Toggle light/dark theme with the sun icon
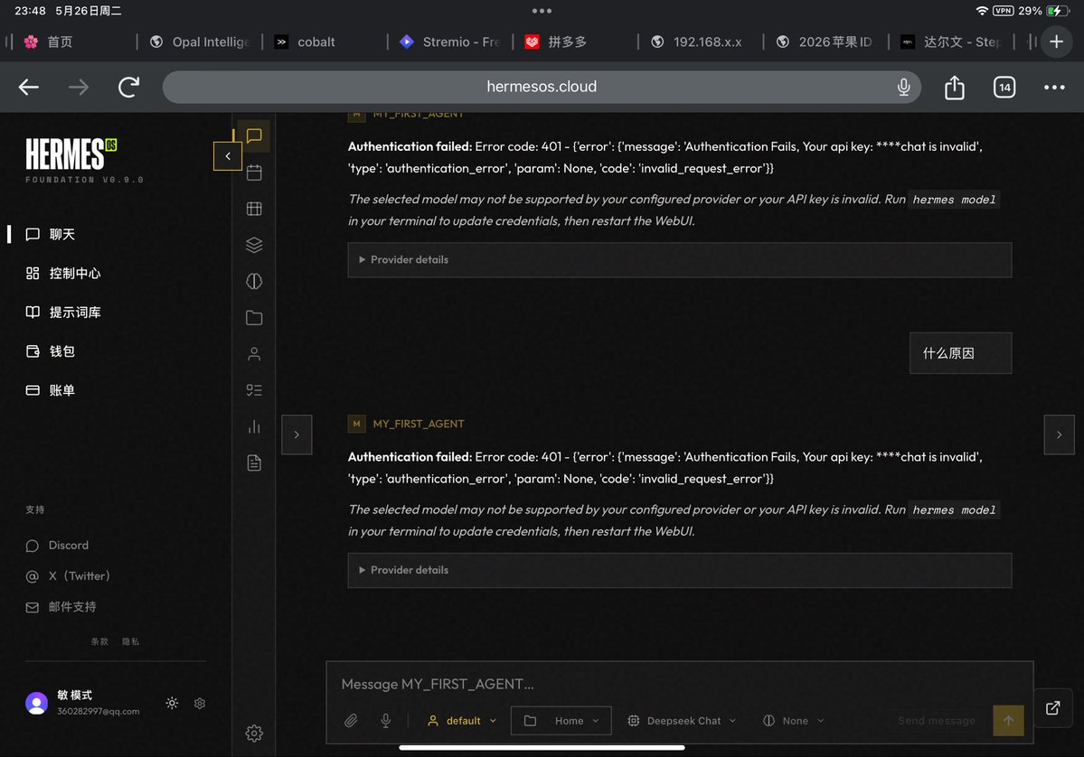The width and height of the screenshot is (1084, 757). (172, 703)
